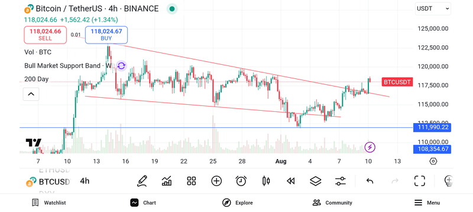The image size is (473, 212).
Task: Undo last action with arrow icon
Action: [370, 181]
